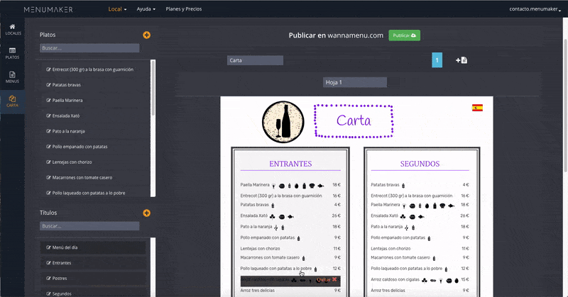Screen dimensions: 568x297
Task: Edit icon for Pollo empanado con patatas
Action: pyautogui.click(x=48, y=147)
